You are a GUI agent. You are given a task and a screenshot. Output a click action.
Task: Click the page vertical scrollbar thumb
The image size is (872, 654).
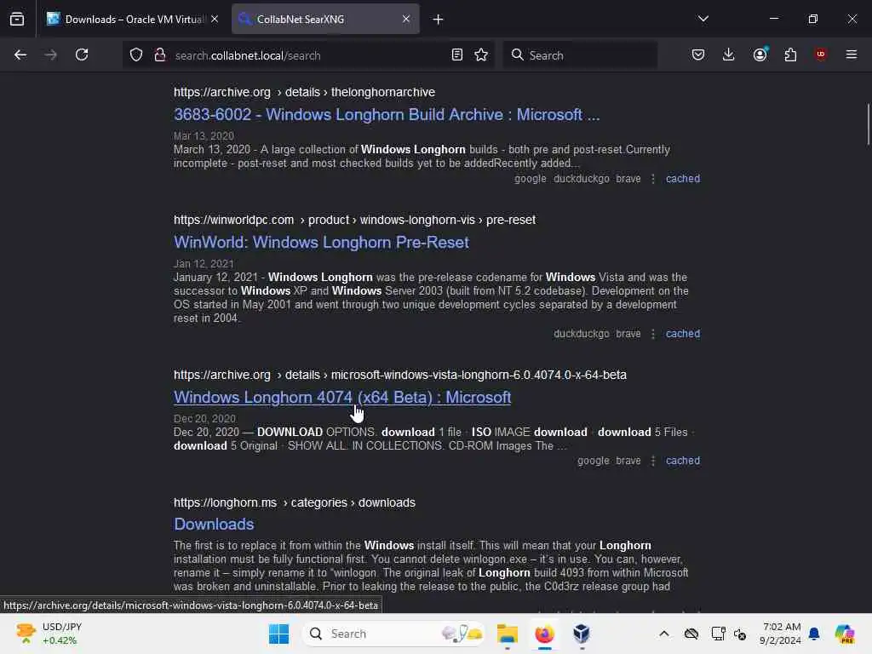coord(868,124)
